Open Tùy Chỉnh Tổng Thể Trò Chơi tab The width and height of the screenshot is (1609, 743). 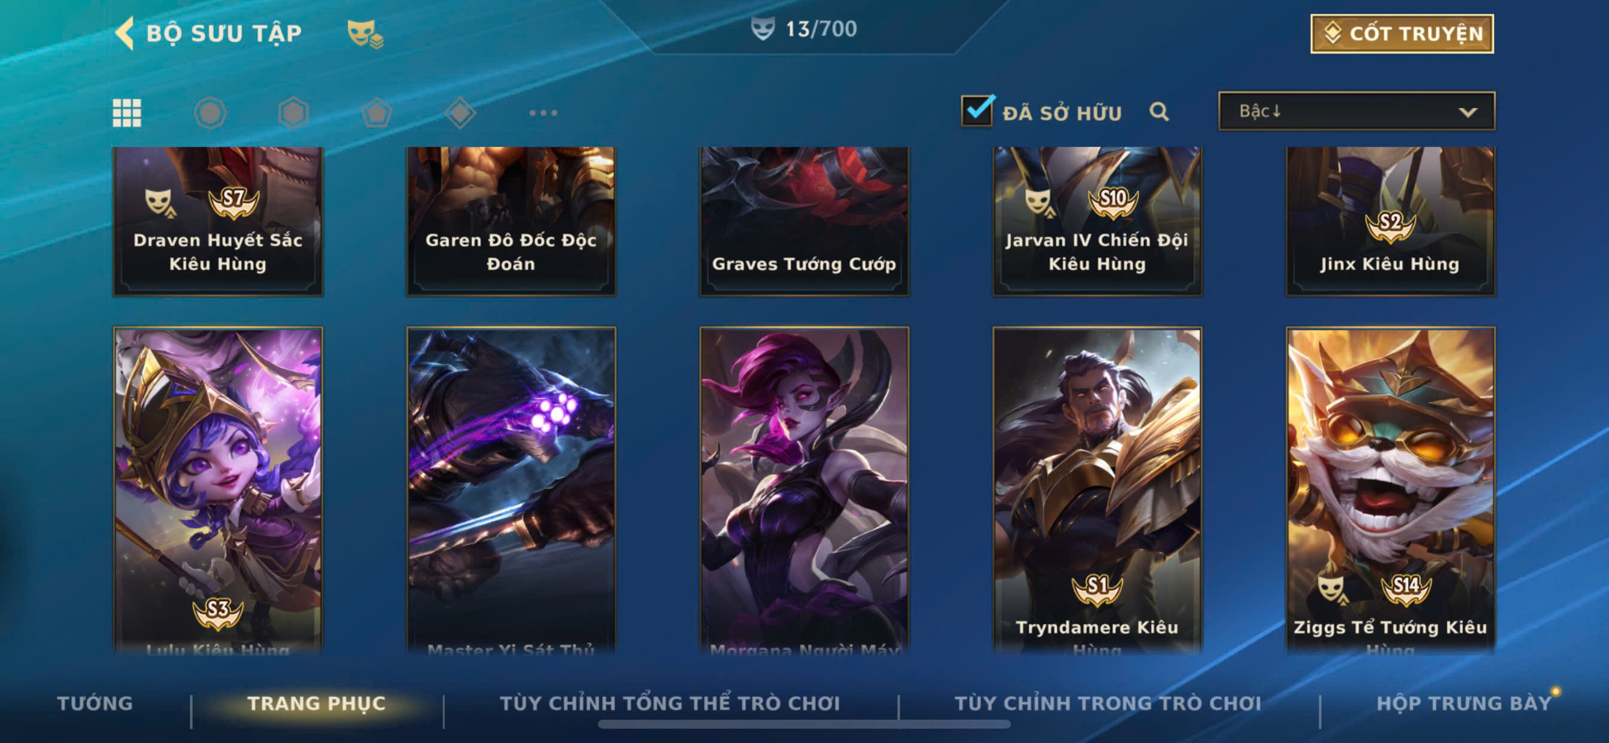tap(670, 703)
